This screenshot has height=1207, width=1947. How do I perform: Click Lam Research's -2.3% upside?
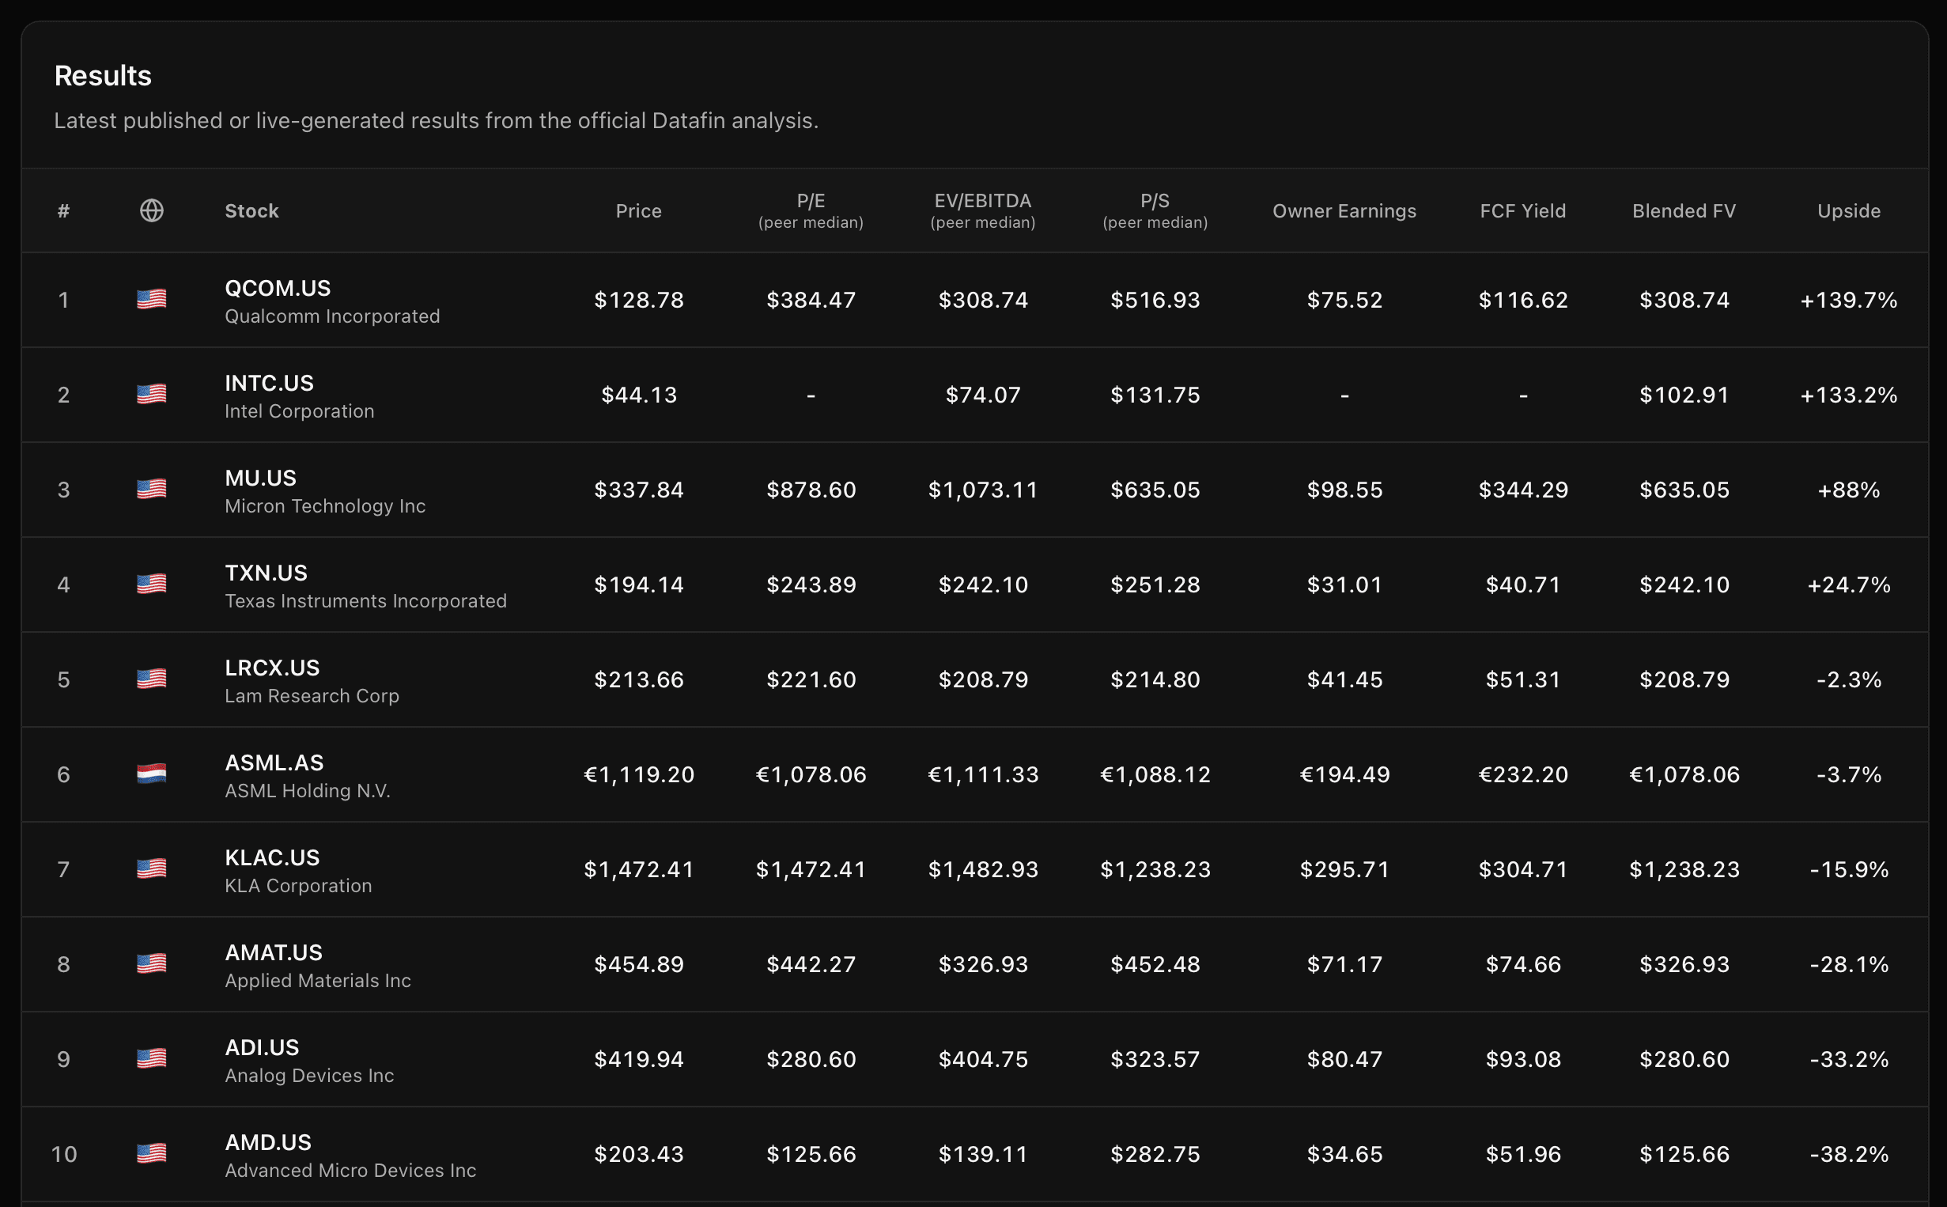pyautogui.click(x=1849, y=680)
